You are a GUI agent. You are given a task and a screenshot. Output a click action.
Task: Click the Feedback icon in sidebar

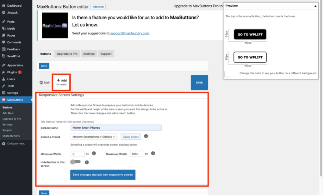click(x=4, y=49)
